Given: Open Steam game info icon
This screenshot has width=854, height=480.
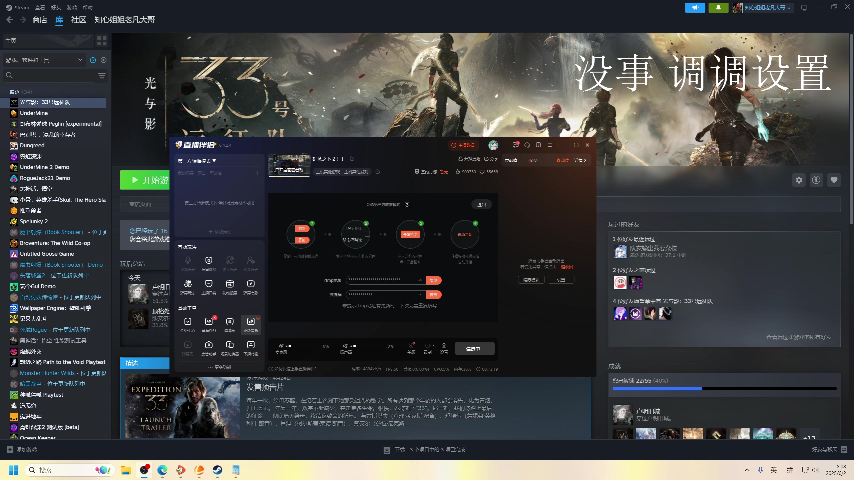Looking at the screenshot, I should pos(816,180).
